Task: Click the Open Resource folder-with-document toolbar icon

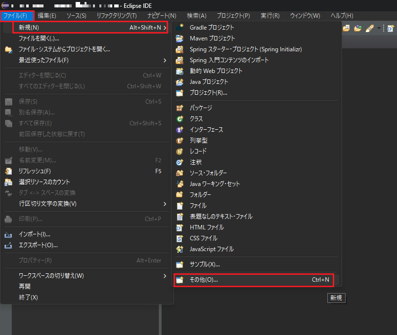Action: click(347, 28)
